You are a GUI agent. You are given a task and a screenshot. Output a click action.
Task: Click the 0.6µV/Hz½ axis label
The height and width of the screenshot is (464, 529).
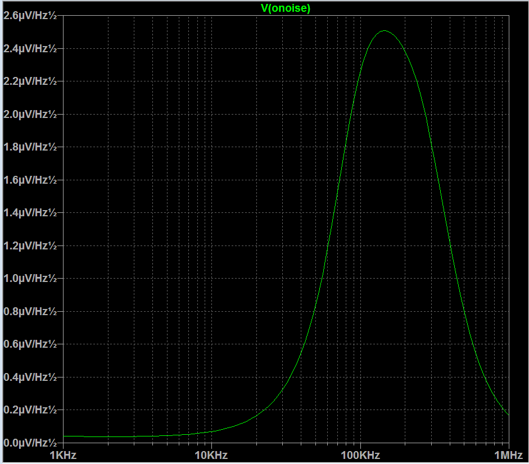(30, 344)
